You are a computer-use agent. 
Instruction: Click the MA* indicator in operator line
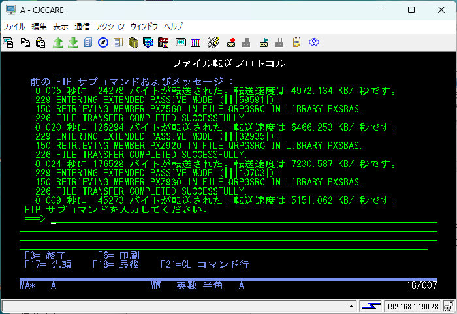pyautogui.click(x=27, y=285)
